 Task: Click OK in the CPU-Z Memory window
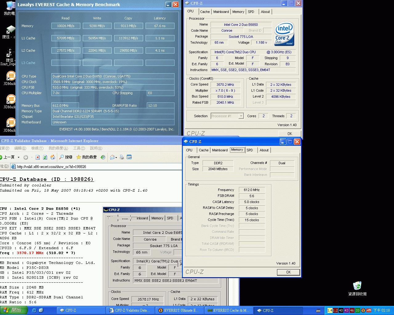tap(288, 272)
